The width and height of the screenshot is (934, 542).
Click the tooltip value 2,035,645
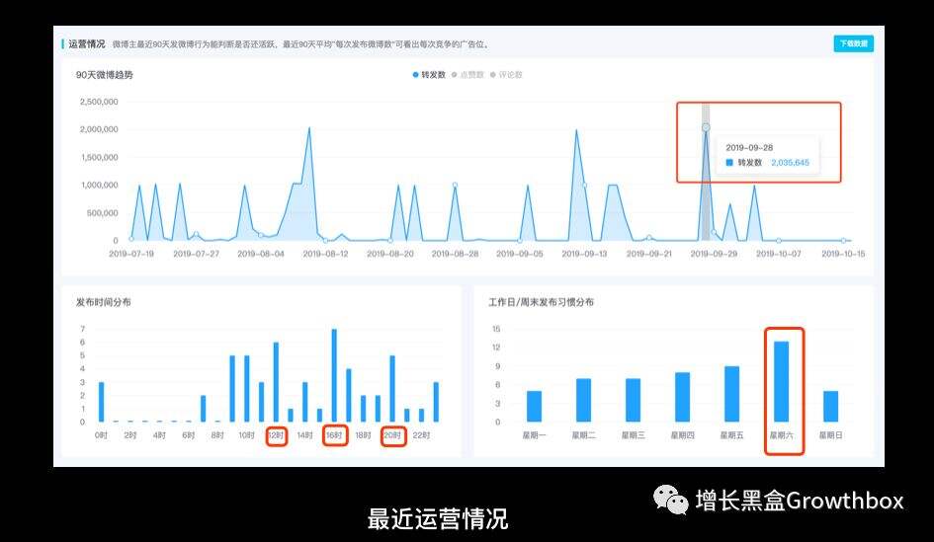tap(790, 163)
